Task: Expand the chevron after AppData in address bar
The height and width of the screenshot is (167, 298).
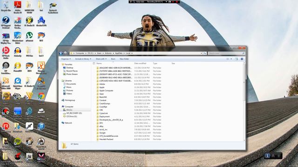Action: pos(124,53)
